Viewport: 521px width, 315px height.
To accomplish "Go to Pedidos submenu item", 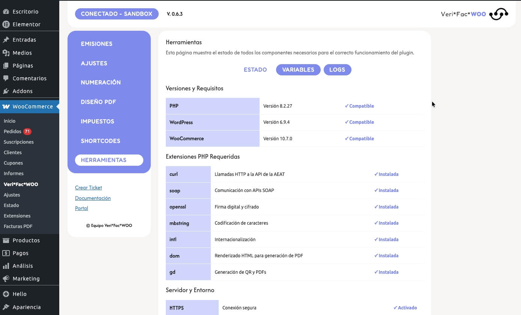I will pos(12,132).
